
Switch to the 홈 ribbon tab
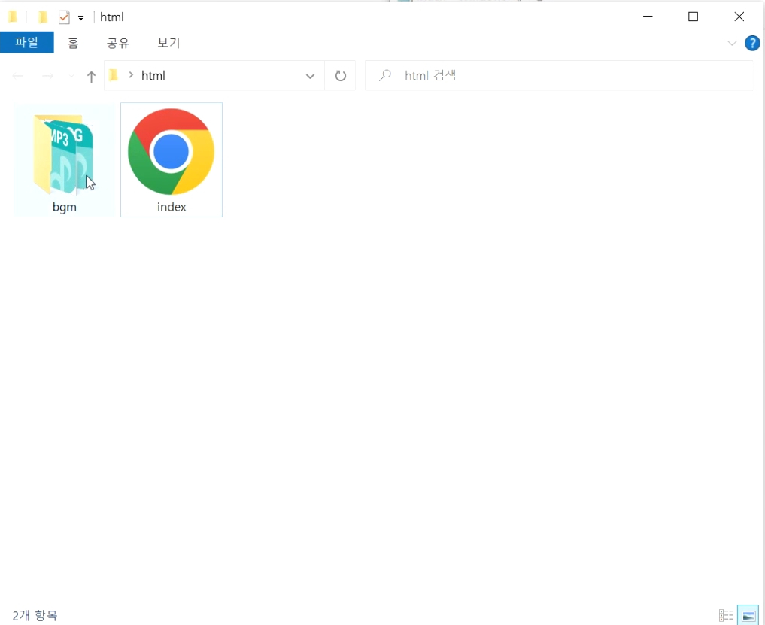pos(73,43)
